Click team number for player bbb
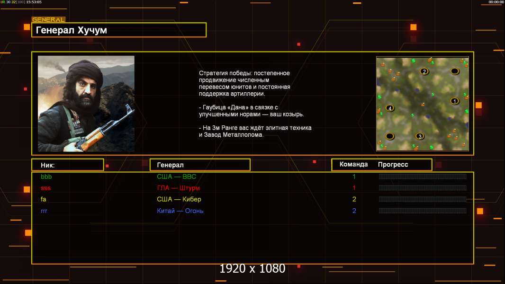Screen dimensions: 505x284 (x=354, y=177)
